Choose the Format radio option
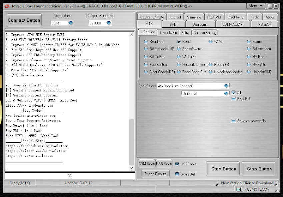Image resolution: width=283 pixels, height=197 pixels. [255, 42]
